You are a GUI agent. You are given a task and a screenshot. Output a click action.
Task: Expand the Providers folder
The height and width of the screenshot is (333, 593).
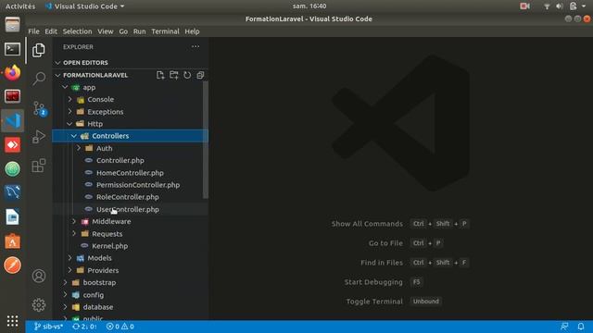point(70,270)
